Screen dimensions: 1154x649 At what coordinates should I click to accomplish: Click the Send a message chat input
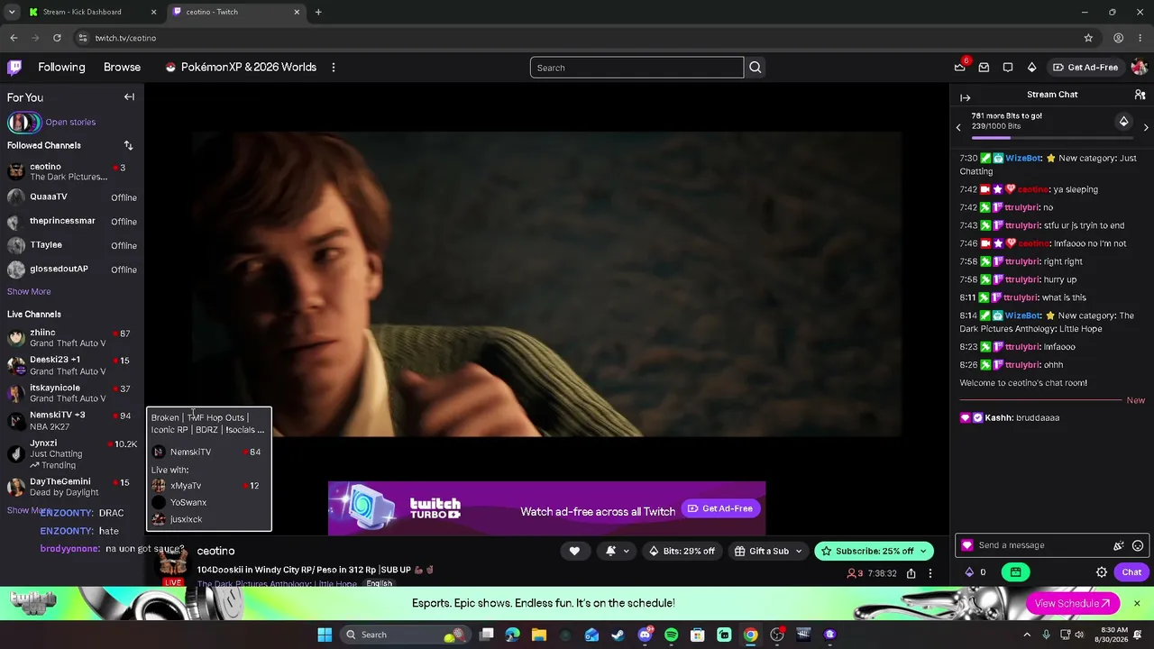(1050, 545)
